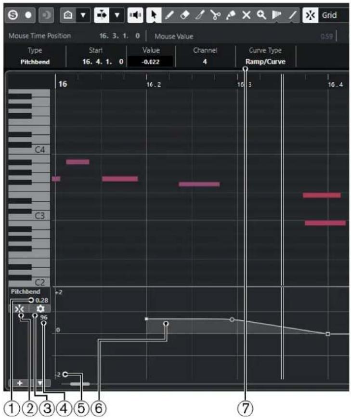Open the dropdown next to the house icon
This screenshot has height=419, width=351.
[x=83, y=15]
